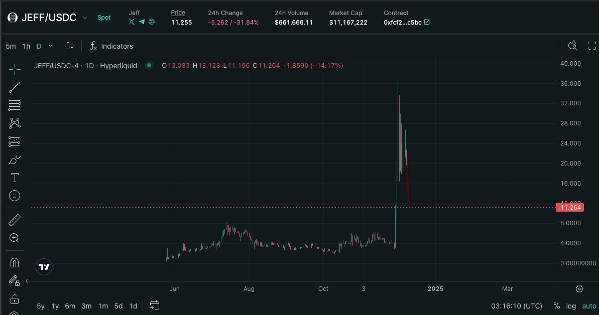Screen dimensions: 599x315
Task: Click the 2025 label on time axis
Action: point(435,288)
